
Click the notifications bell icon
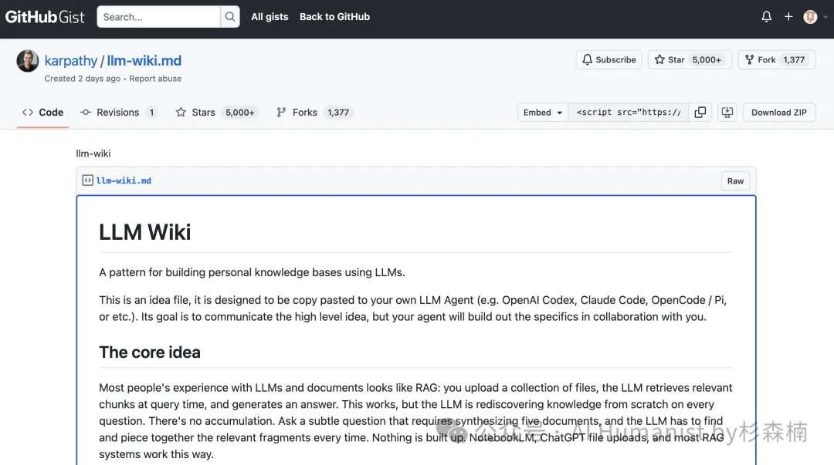tap(765, 16)
